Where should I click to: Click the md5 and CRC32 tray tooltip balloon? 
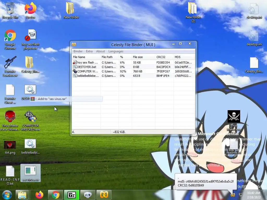click(206, 182)
